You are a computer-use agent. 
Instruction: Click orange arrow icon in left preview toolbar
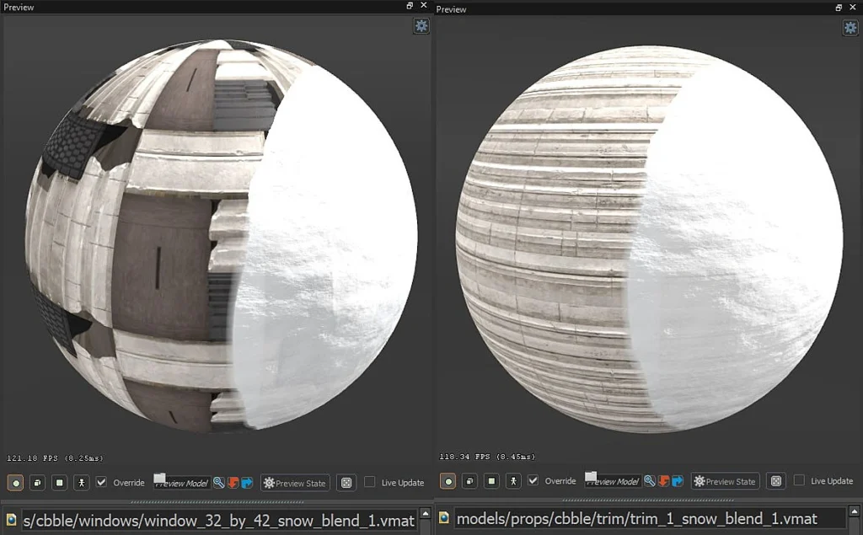[x=233, y=483]
